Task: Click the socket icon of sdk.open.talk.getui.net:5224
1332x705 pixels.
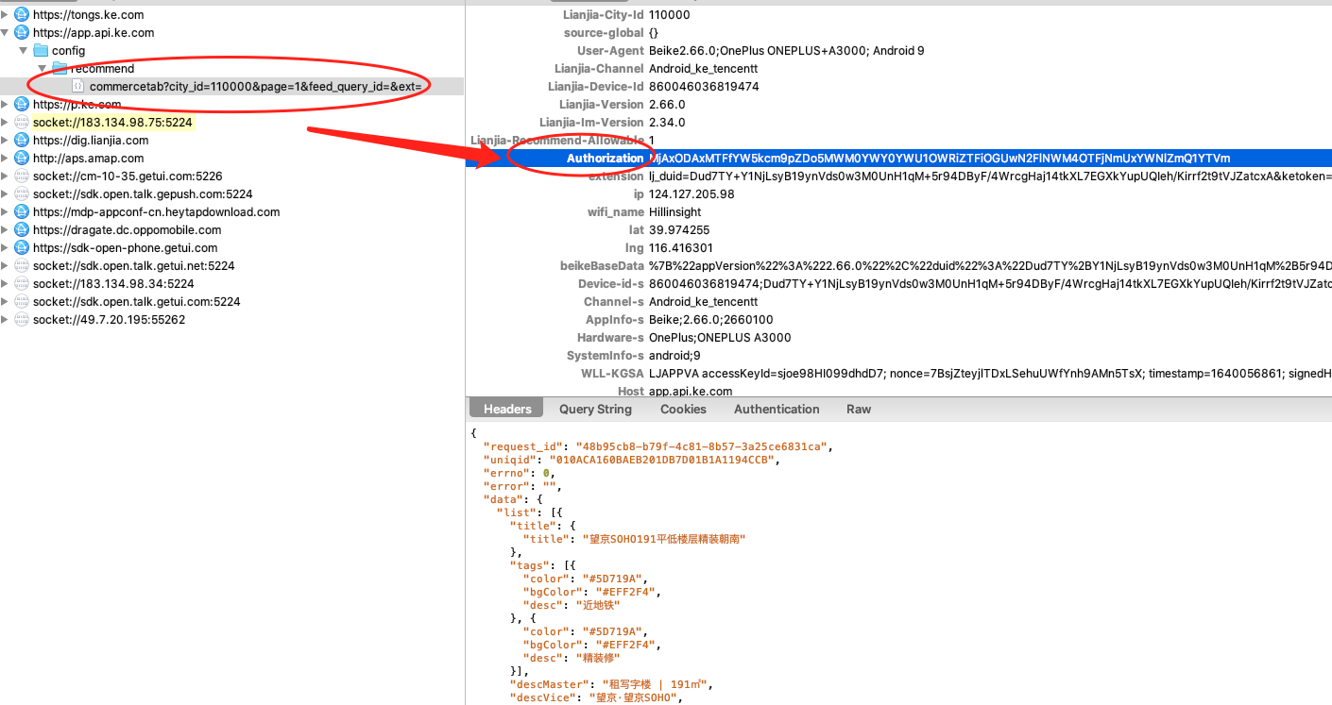Action: pyautogui.click(x=22, y=265)
